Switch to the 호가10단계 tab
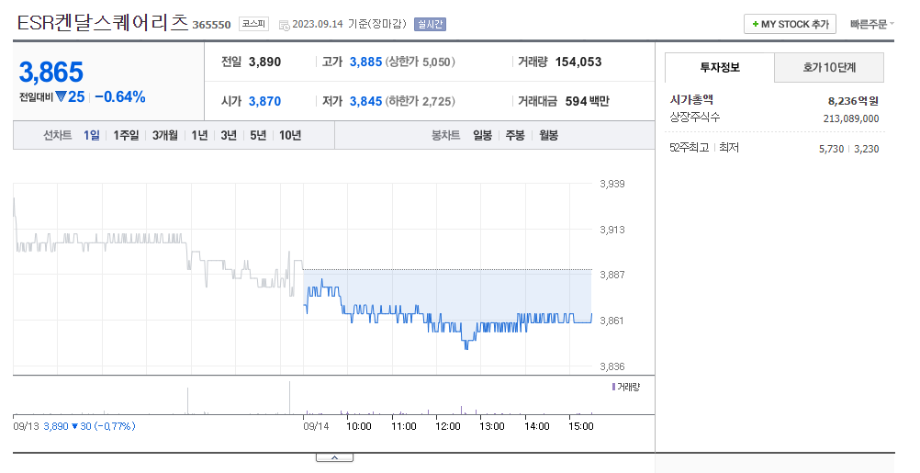 coord(829,67)
